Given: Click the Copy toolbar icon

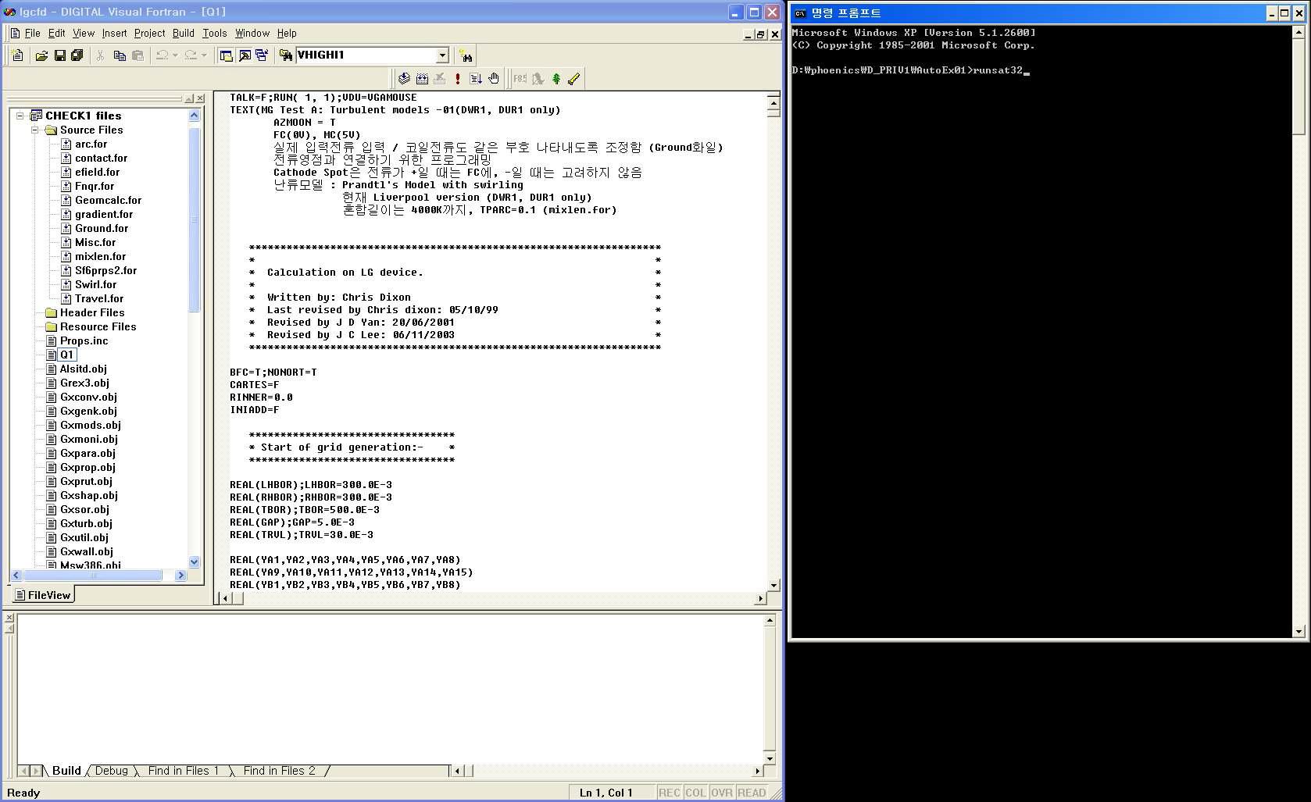Looking at the screenshot, I should click(x=120, y=55).
